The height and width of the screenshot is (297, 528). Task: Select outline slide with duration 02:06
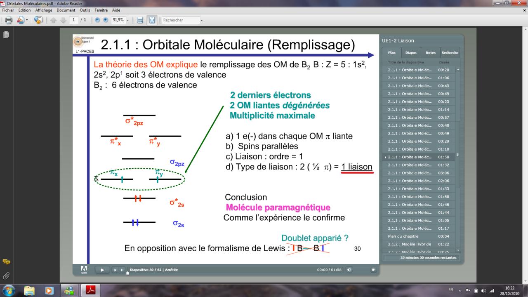pyautogui.click(x=419, y=181)
